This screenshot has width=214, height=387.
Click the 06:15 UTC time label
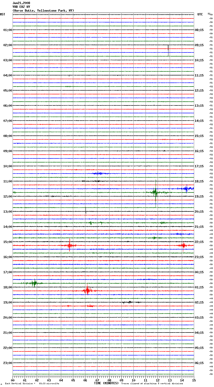pos(199,363)
